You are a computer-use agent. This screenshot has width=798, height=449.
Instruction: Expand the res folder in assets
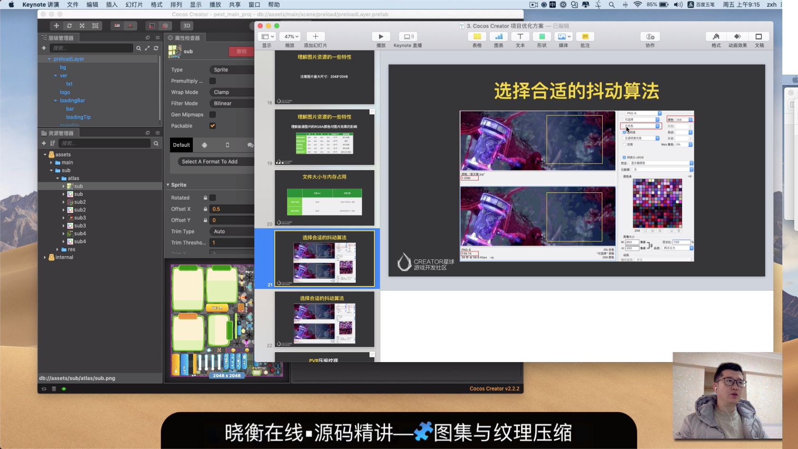57,249
